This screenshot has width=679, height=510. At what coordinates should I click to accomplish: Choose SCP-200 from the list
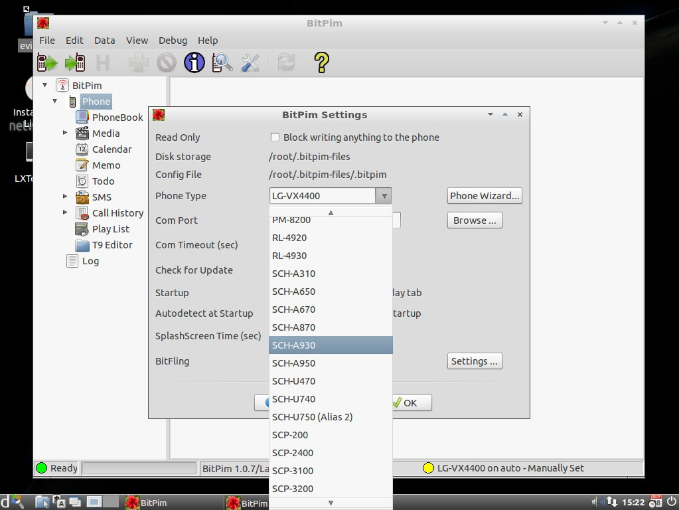coord(331,434)
